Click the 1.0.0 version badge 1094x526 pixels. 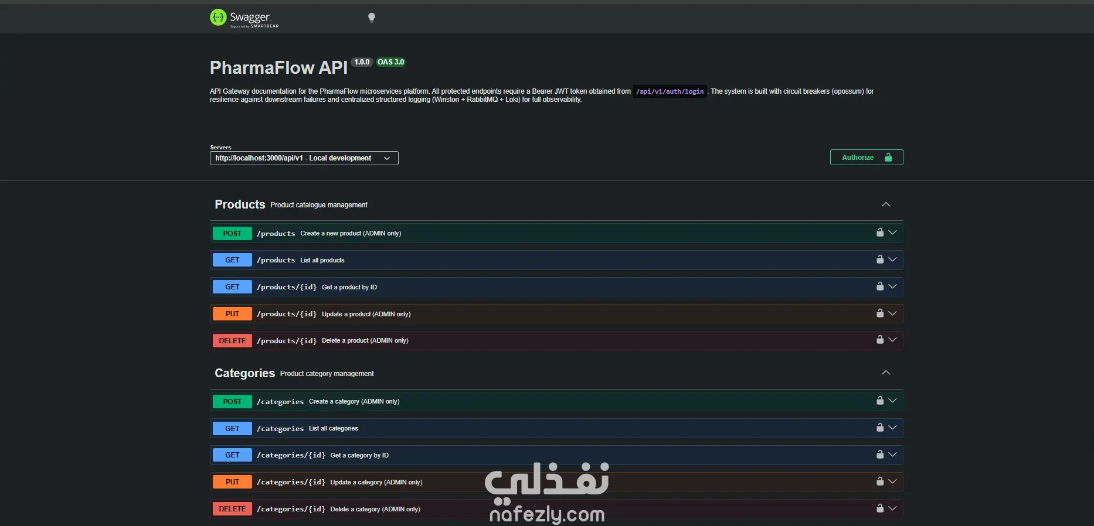click(x=362, y=62)
